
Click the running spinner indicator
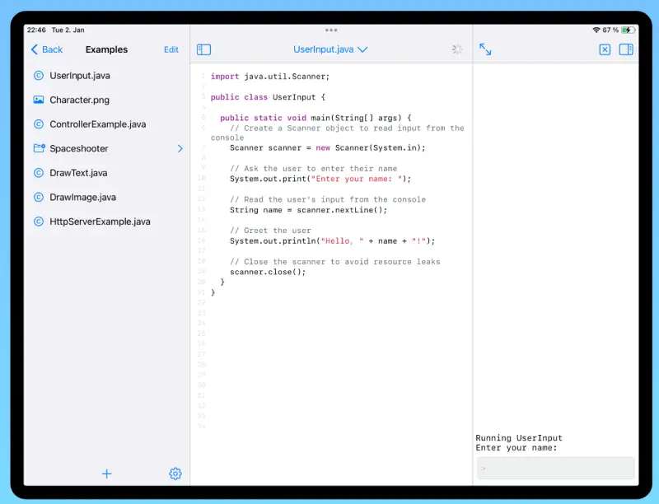coord(457,49)
